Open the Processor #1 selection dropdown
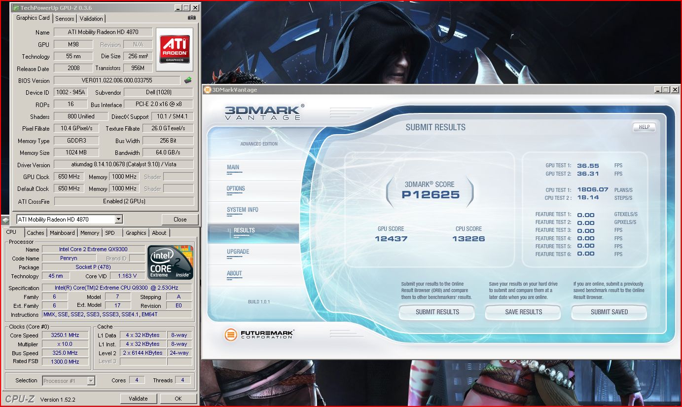Viewport: 682px width, 407px height. (91, 380)
